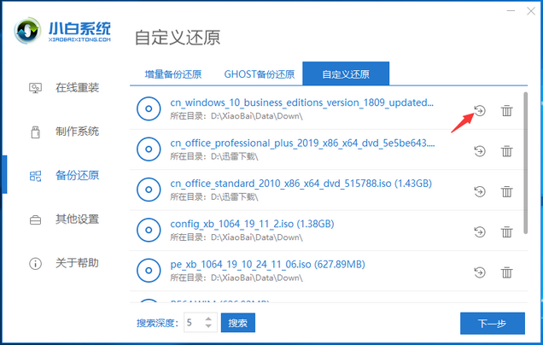Click restore icon for cn_windows_10 image
543x345 pixels.
click(480, 110)
